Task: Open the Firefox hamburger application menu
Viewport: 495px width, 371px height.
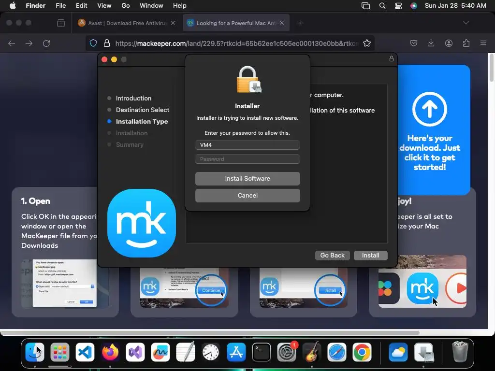Action: [x=483, y=43]
